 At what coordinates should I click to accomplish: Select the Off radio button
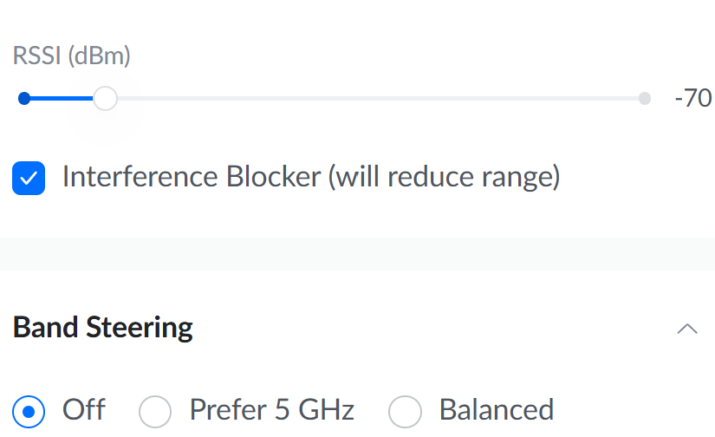[29, 410]
